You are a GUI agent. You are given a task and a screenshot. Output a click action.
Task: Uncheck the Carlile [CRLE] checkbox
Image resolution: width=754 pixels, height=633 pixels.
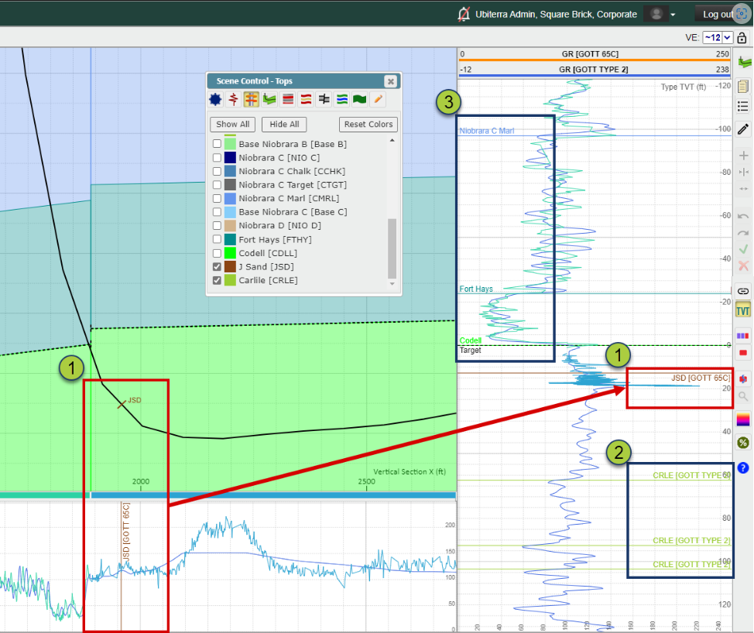click(217, 280)
